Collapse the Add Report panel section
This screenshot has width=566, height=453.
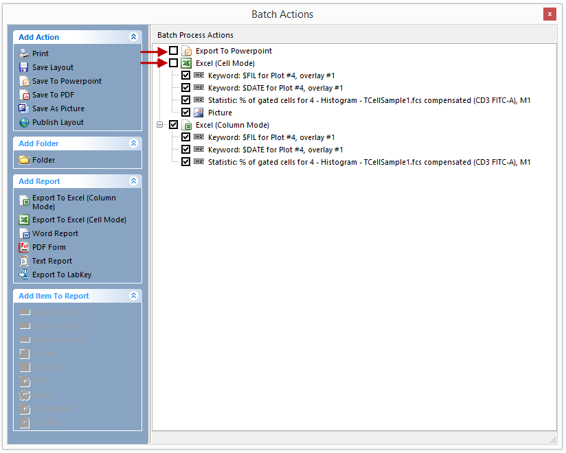click(x=133, y=181)
